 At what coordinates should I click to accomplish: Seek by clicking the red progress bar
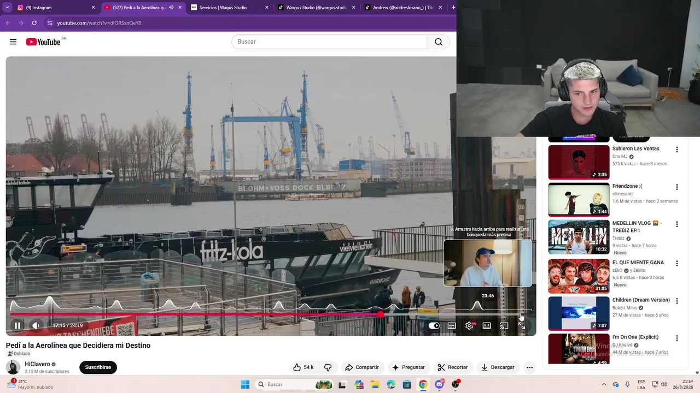click(195, 314)
